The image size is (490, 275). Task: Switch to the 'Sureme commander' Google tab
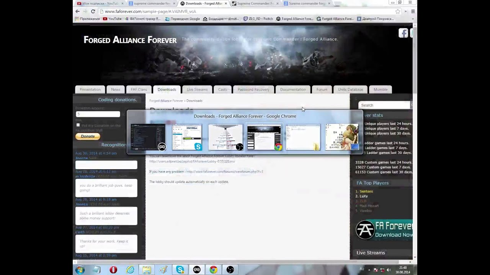306,3
